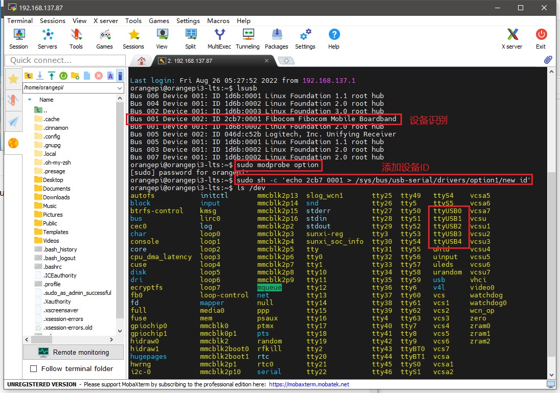Click the Split terminal icon
Screen dimensions: 560x393
click(190, 38)
